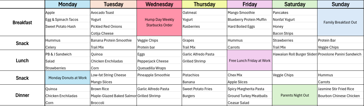Viewport: 364px width, 106px height.
Task: Select the Pineapple Smoothie cell
Action: pyautogui.click(x=159, y=75)
